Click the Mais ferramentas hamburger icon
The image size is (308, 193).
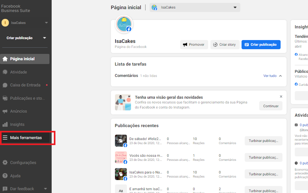[5, 137]
